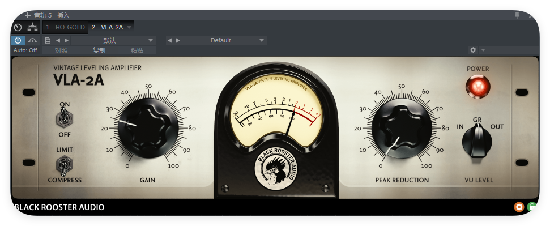Select previous program left of Default

pyautogui.click(x=170, y=40)
